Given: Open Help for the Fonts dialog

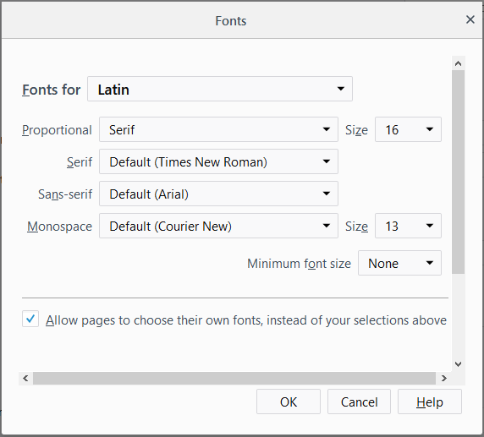Looking at the screenshot, I should 430,401.
